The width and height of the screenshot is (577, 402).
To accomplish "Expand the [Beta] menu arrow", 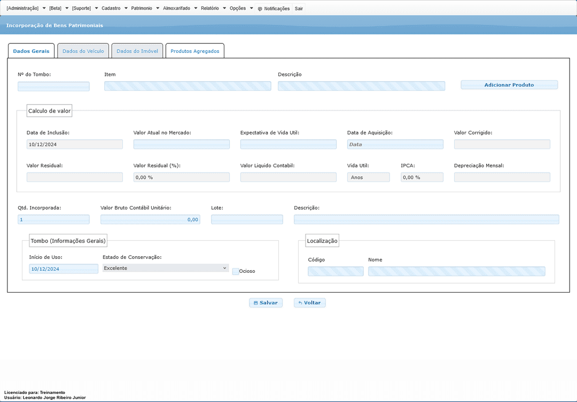I will (67, 8).
